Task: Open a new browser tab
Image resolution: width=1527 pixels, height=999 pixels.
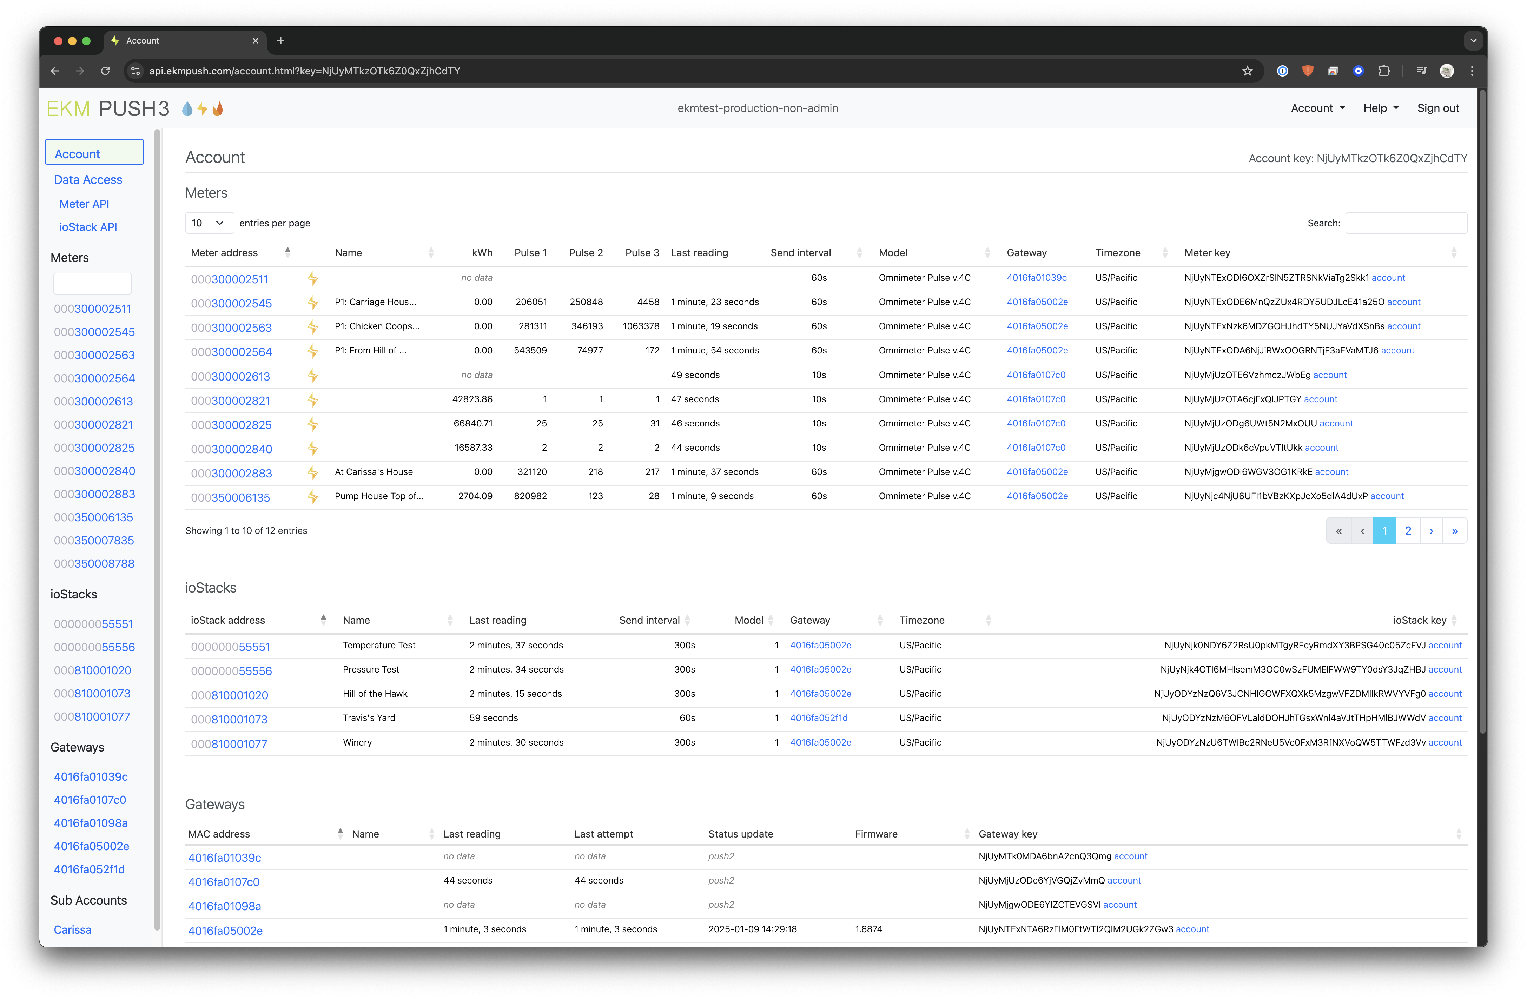Action: [x=280, y=40]
